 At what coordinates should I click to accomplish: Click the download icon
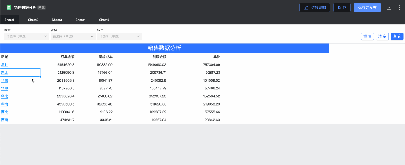coord(389,8)
